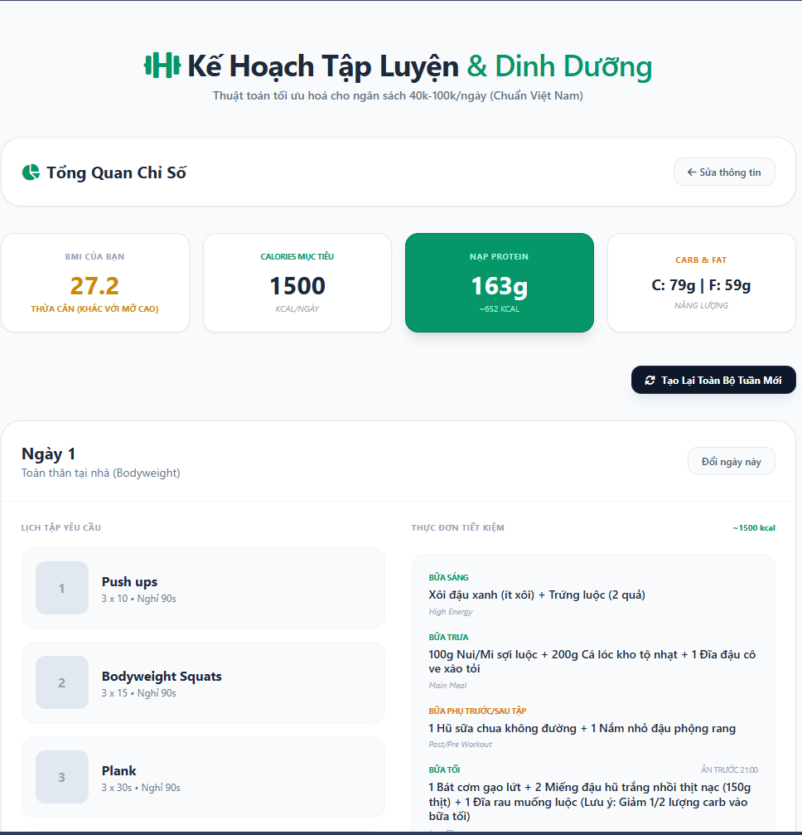
Task: Open the Plank exercise card
Action: (x=203, y=777)
